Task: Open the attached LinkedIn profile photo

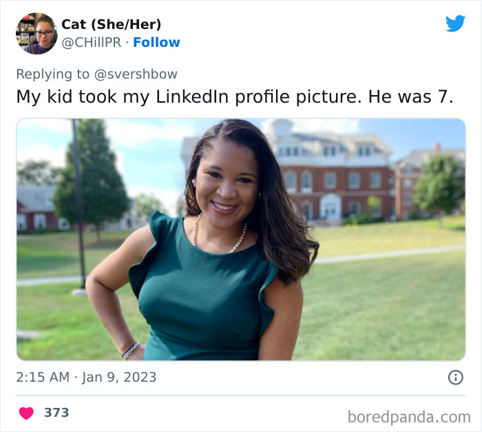Action: tap(241, 239)
